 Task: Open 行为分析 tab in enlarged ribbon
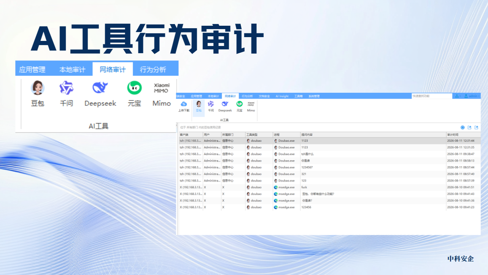pos(153,70)
